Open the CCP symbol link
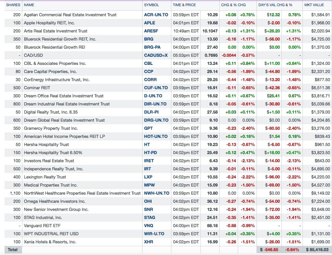Image resolution: width=332 pixels, height=255 pixels. click(149, 71)
